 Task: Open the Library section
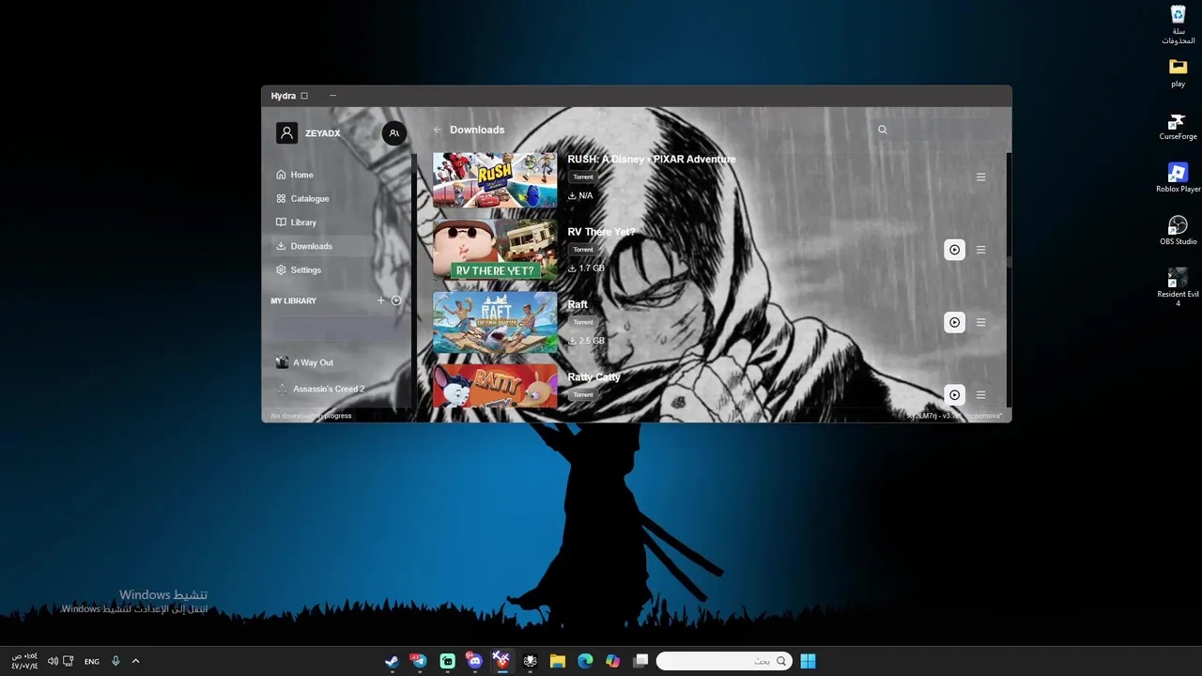(341, 223)
